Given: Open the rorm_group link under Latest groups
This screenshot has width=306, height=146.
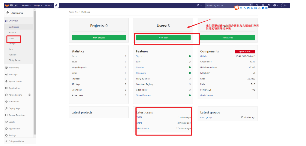Looking at the screenshot, I should 206,117.
